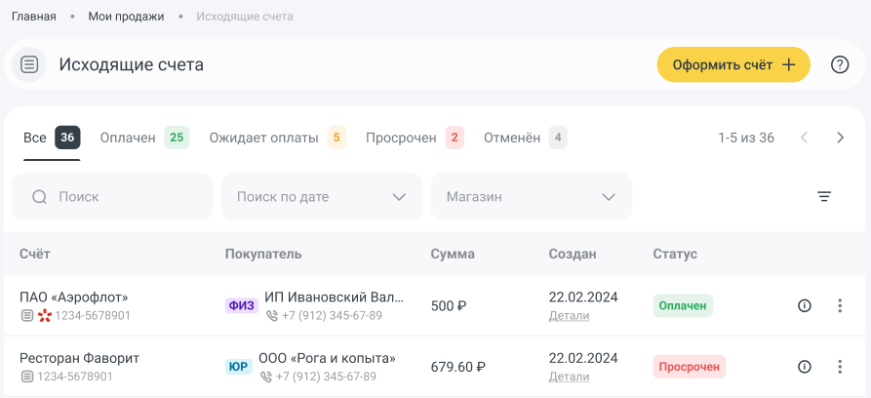871x398 pixels.
Task: Open the help question mark icon
Action: tap(840, 65)
